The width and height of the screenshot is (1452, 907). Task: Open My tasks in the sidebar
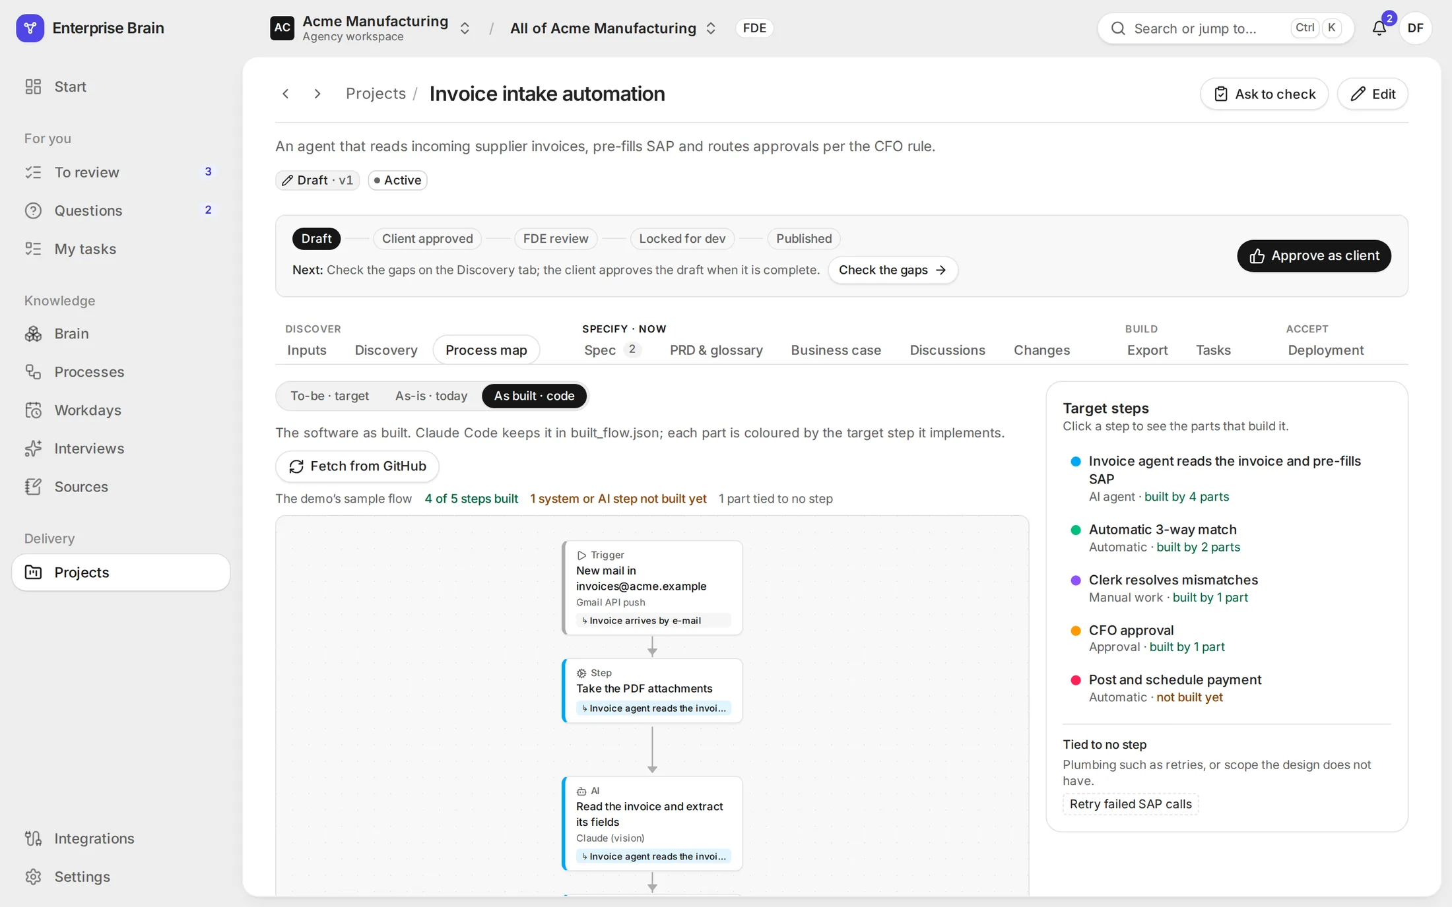coord(121,249)
